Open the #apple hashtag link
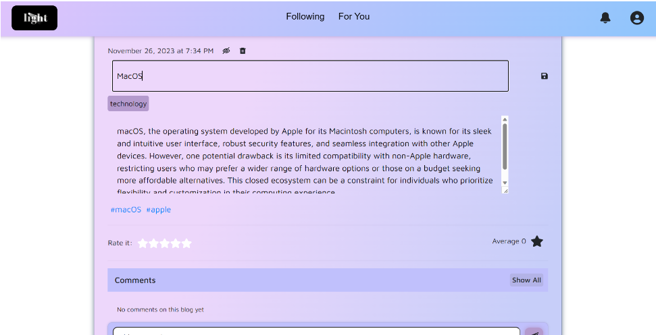656x335 pixels. pos(159,210)
